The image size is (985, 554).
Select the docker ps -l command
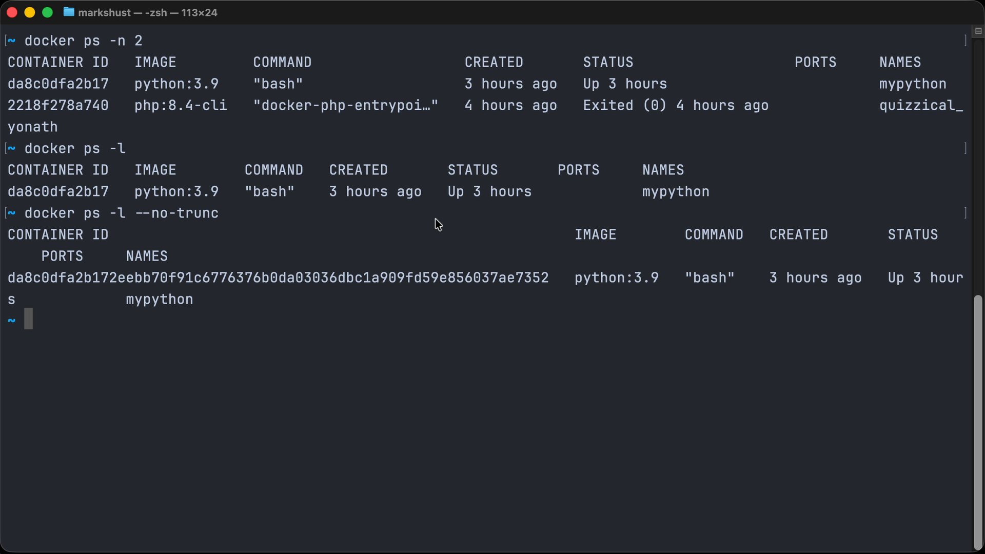(74, 148)
